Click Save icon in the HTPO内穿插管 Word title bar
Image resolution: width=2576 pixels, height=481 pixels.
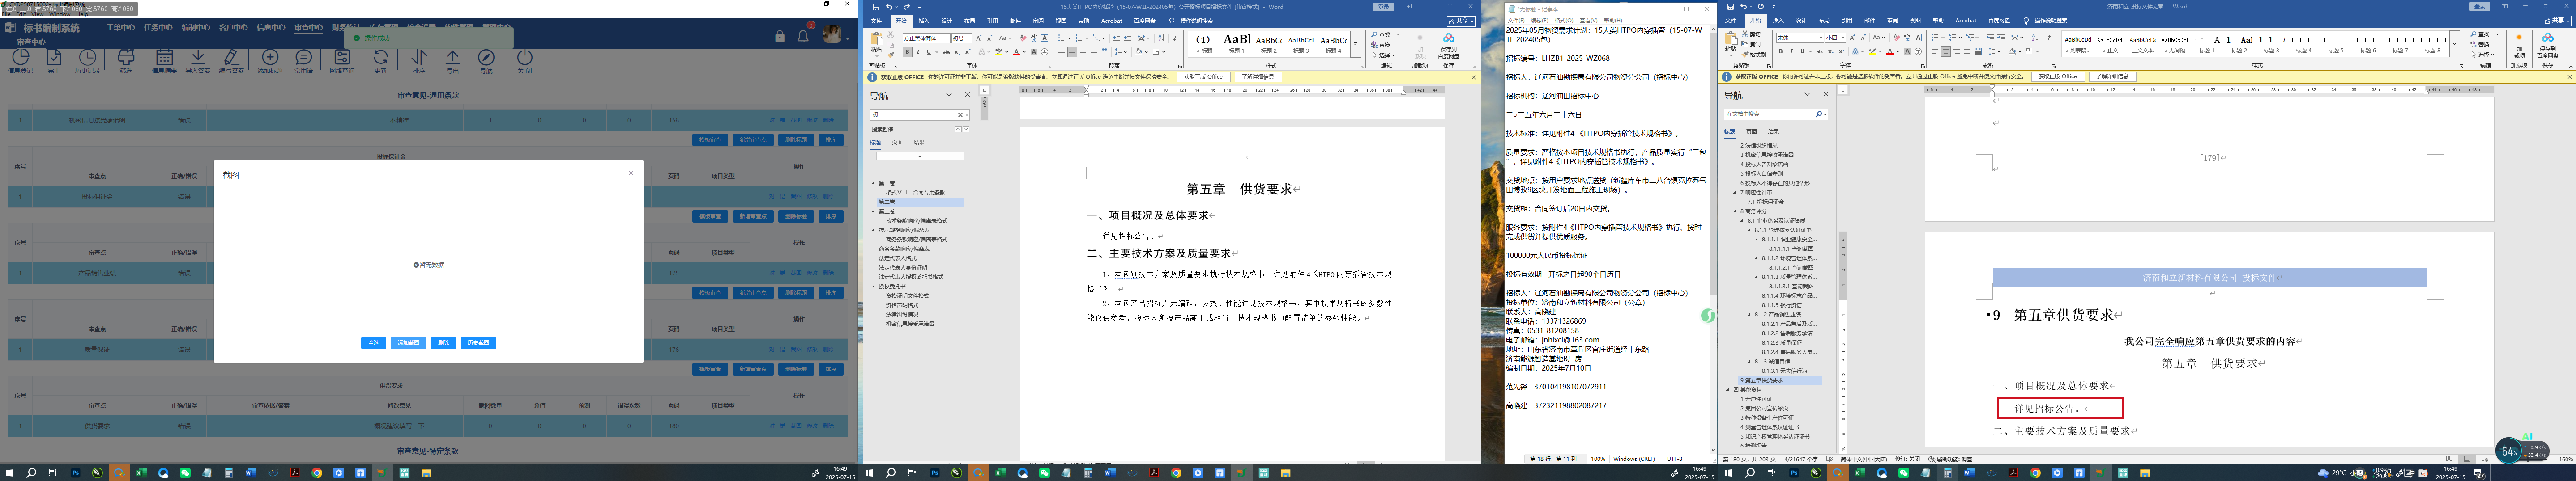pos(876,7)
